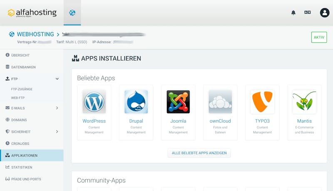Viewport: 333px width, 191px height.
Task: Click the Sicherheit shield icon
Action: click(7, 131)
